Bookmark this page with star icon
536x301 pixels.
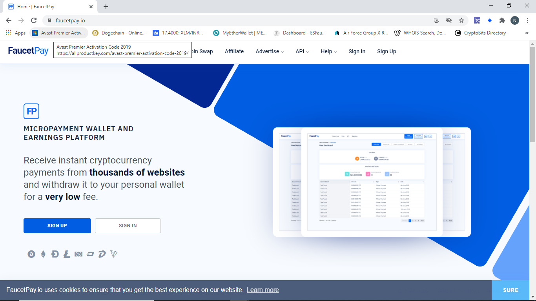(461, 20)
